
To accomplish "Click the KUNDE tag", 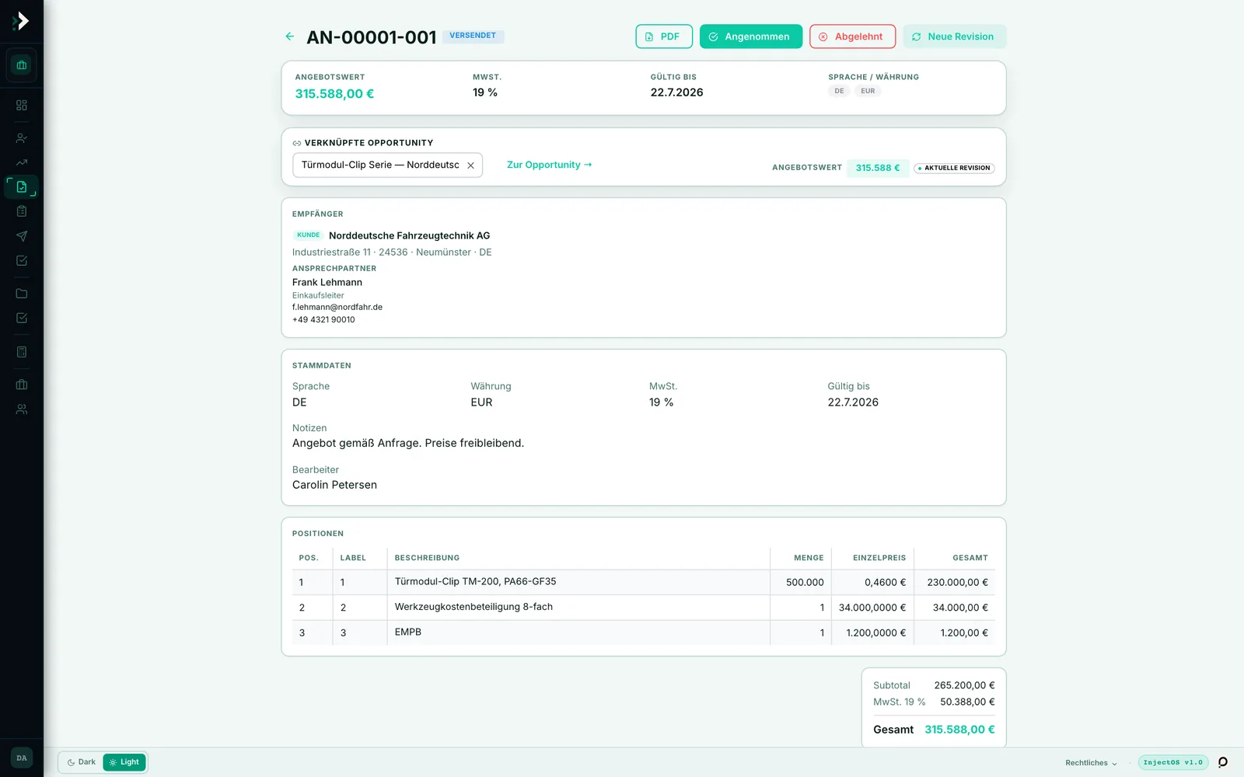I will [x=308, y=235].
